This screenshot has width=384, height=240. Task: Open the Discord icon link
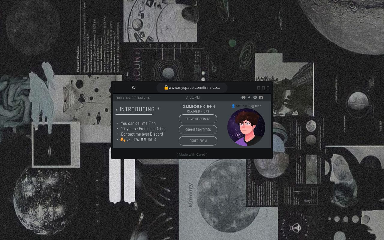coord(261,97)
